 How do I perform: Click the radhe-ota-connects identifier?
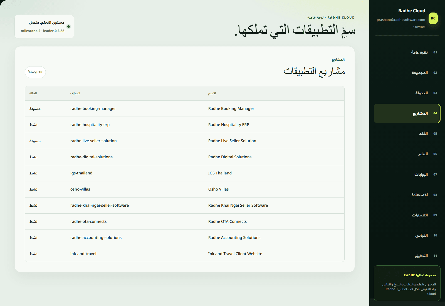pos(88,222)
